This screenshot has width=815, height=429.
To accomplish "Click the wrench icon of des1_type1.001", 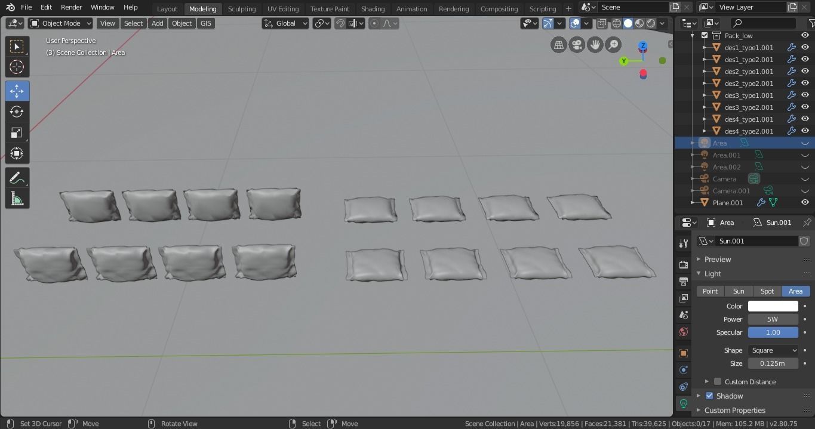I will coord(791,48).
